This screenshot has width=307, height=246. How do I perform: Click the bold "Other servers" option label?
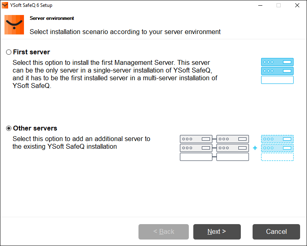click(35, 128)
